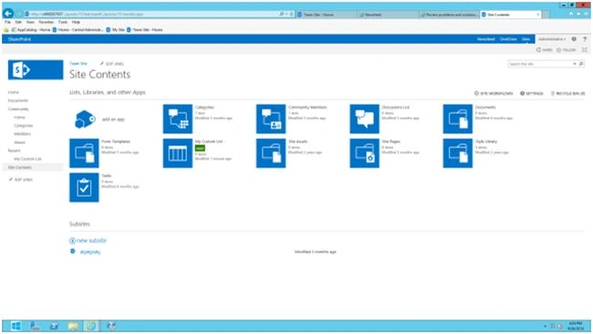Screen dimensions: 593x334
Task: Open My Custom List under Recent
Action: pyautogui.click(x=27, y=159)
